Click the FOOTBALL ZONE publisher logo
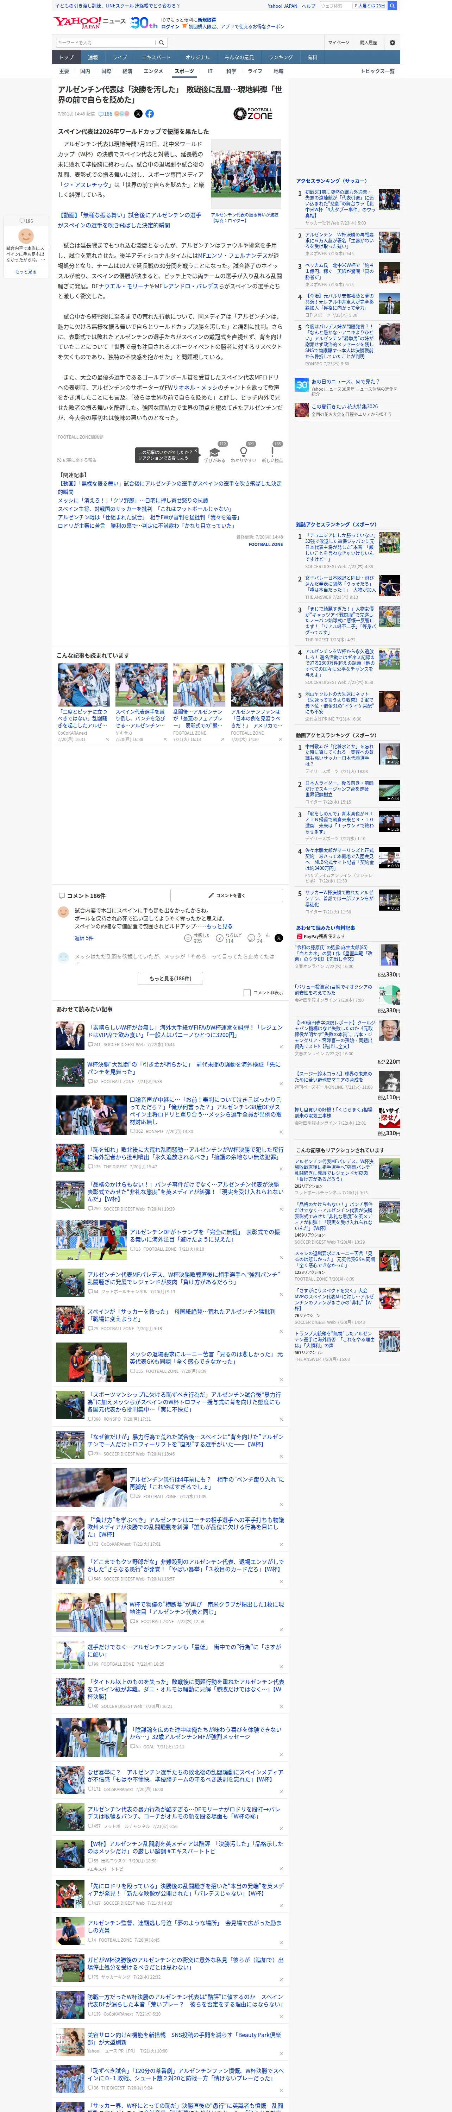452x2112 pixels. click(x=253, y=114)
